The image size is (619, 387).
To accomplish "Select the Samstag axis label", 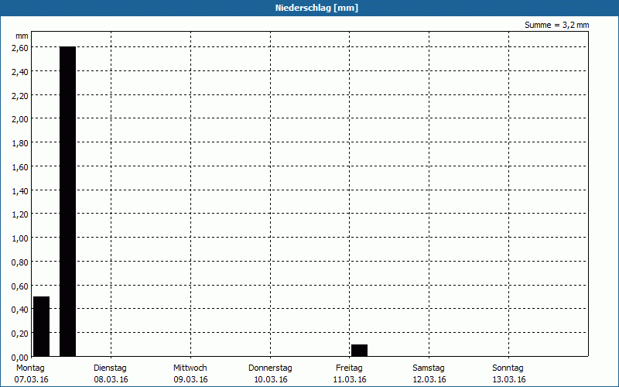I will click(429, 368).
